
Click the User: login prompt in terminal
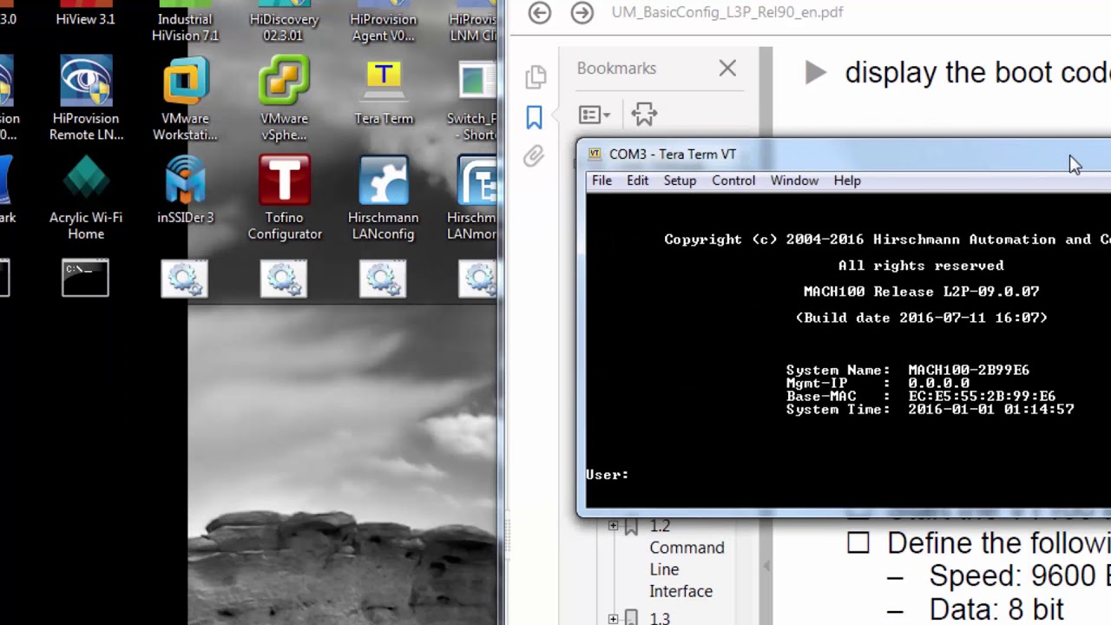pos(607,475)
